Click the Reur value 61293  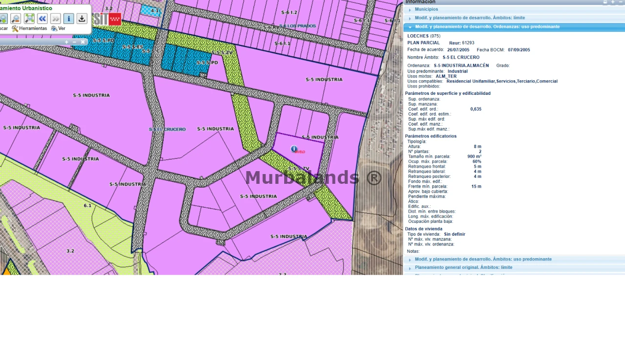click(x=468, y=43)
